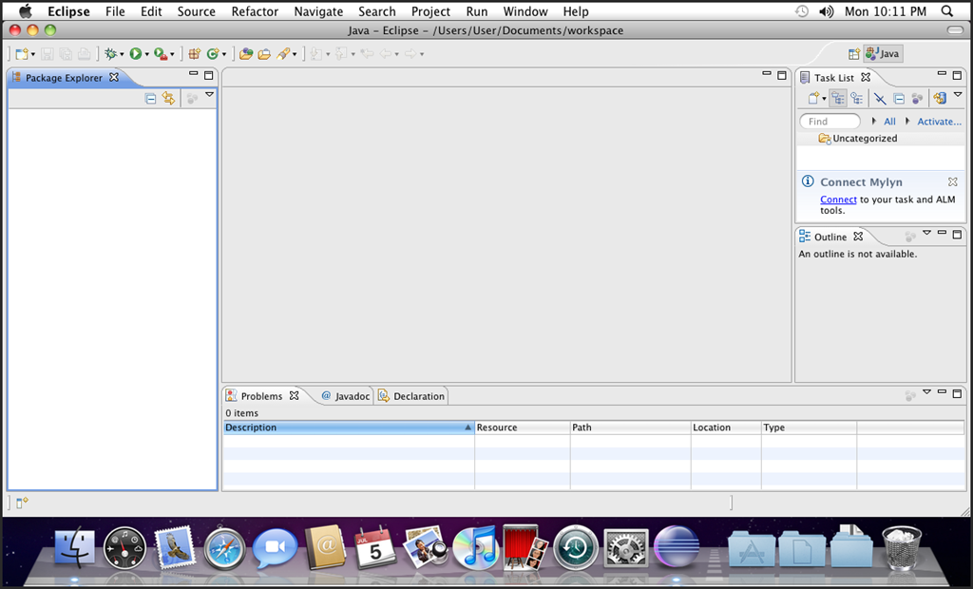973x589 pixels.
Task: Select the Uncategorized task category
Action: tap(865, 139)
